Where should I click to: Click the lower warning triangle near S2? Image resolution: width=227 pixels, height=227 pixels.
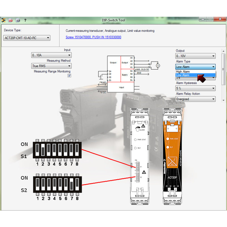tap(144, 172)
